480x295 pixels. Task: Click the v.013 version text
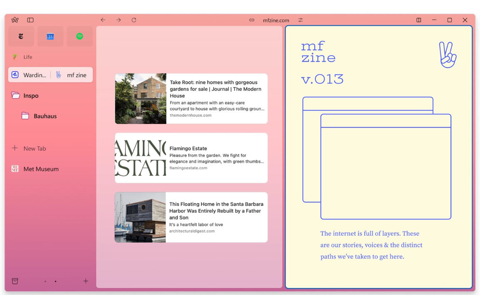coord(322,79)
